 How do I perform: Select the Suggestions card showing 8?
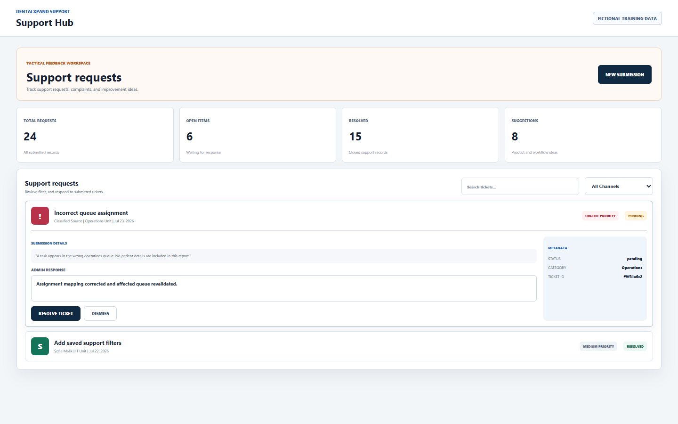tap(583, 135)
